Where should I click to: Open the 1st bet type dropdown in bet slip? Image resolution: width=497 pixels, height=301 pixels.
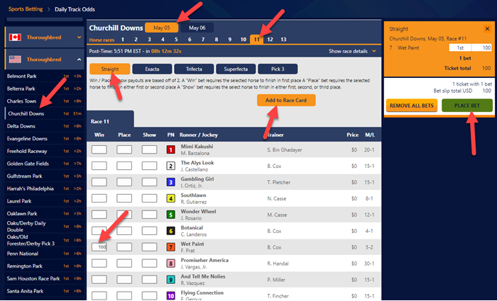click(460, 47)
